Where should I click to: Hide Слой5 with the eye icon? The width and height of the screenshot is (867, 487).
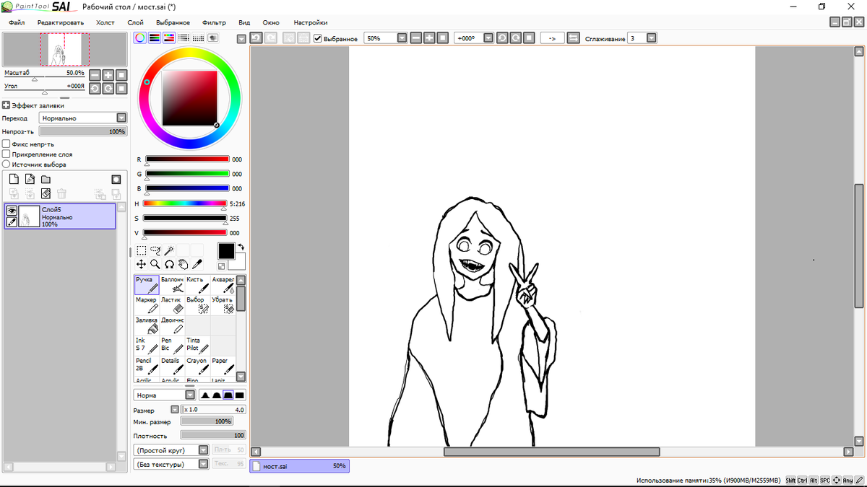12,210
